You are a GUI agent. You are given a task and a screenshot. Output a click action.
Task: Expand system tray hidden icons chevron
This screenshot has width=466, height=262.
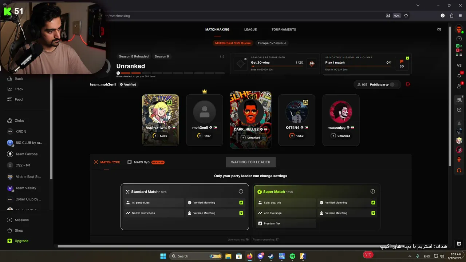(410, 256)
